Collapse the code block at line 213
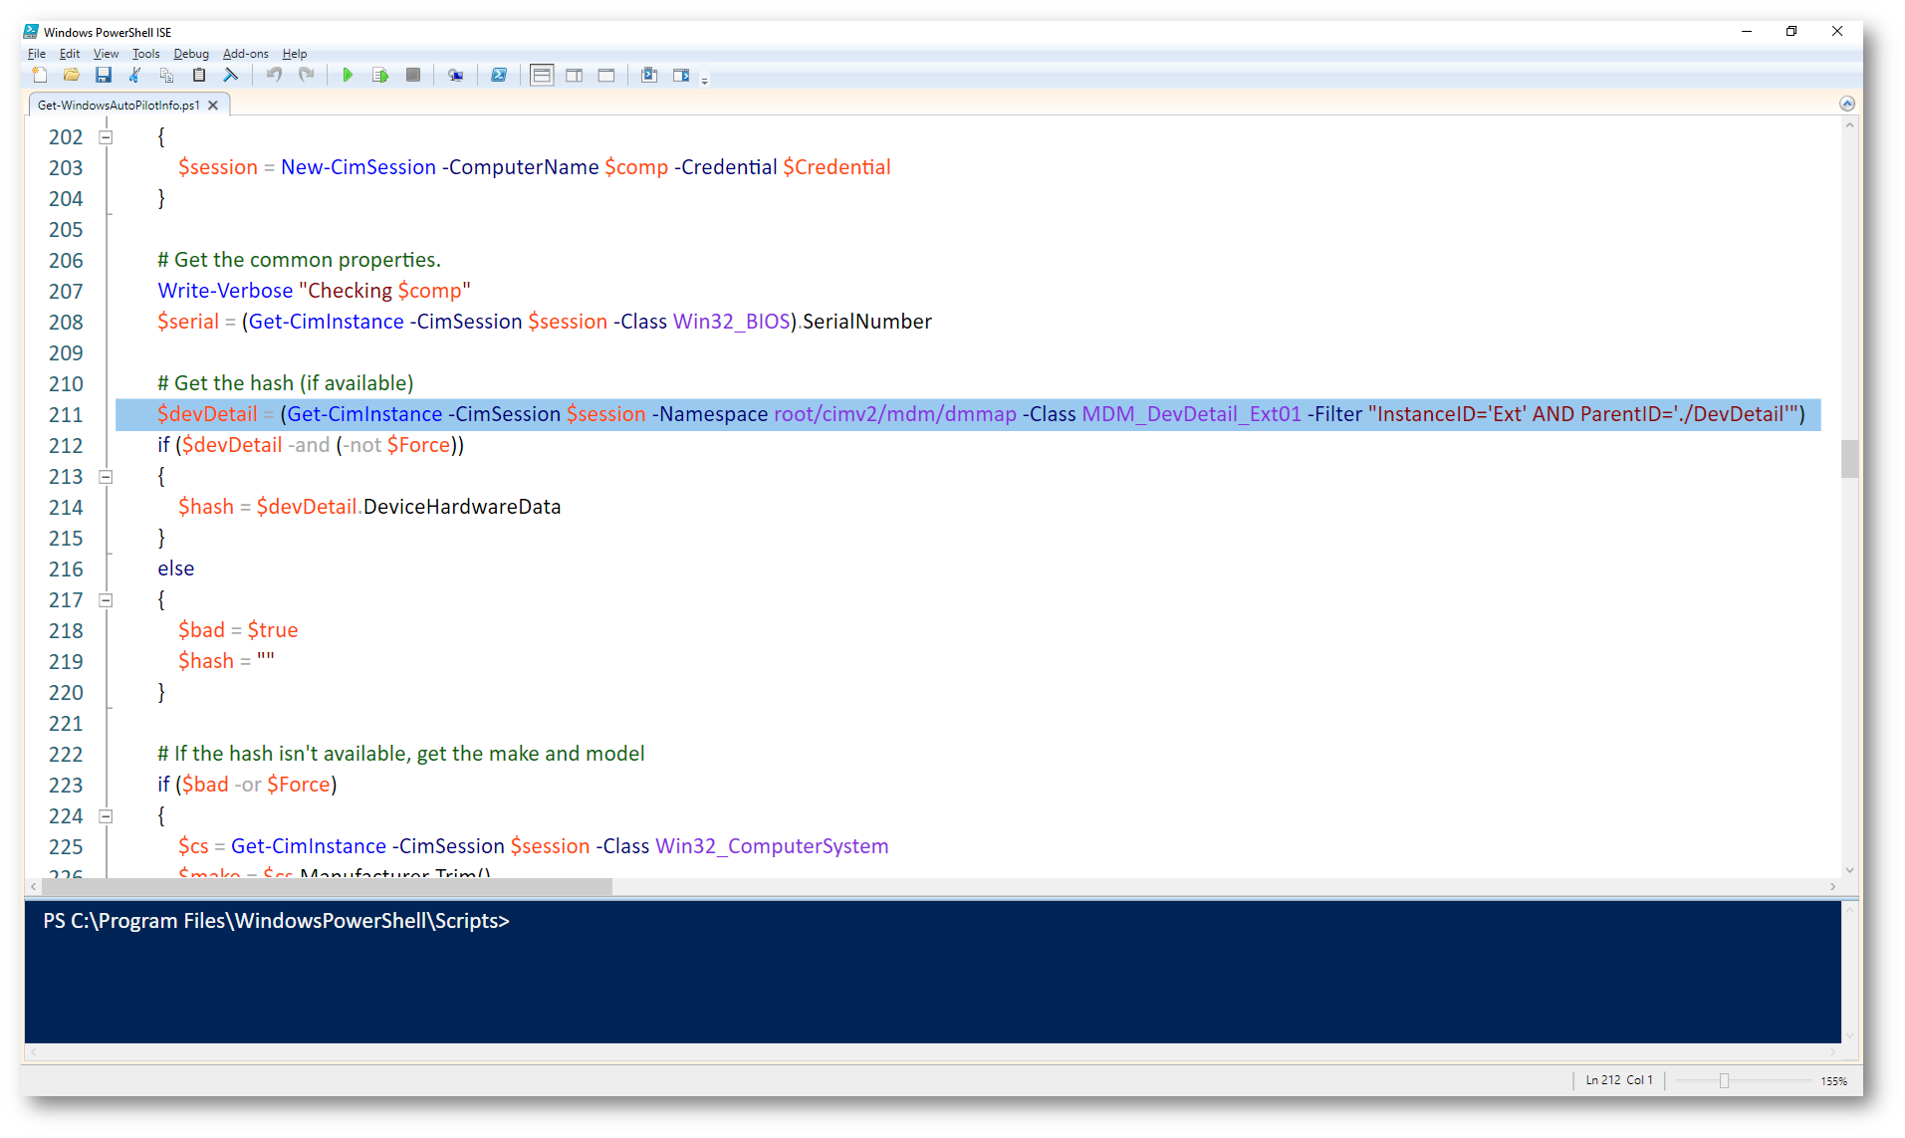1905x1138 pixels. point(106,477)
